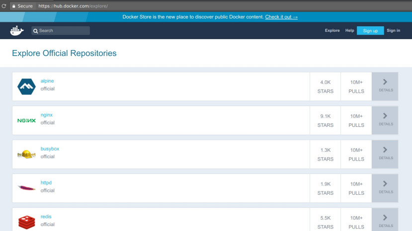Click busybox's 10M+ pulls count
Image resolution: width=412 pixels, height=231 pixels.
point(356,150)
